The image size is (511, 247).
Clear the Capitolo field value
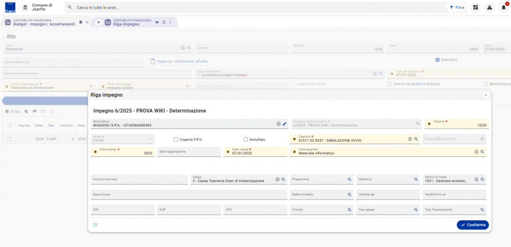(410, 139)
